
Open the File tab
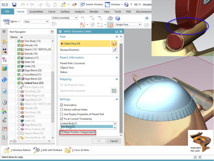[7, 11]
